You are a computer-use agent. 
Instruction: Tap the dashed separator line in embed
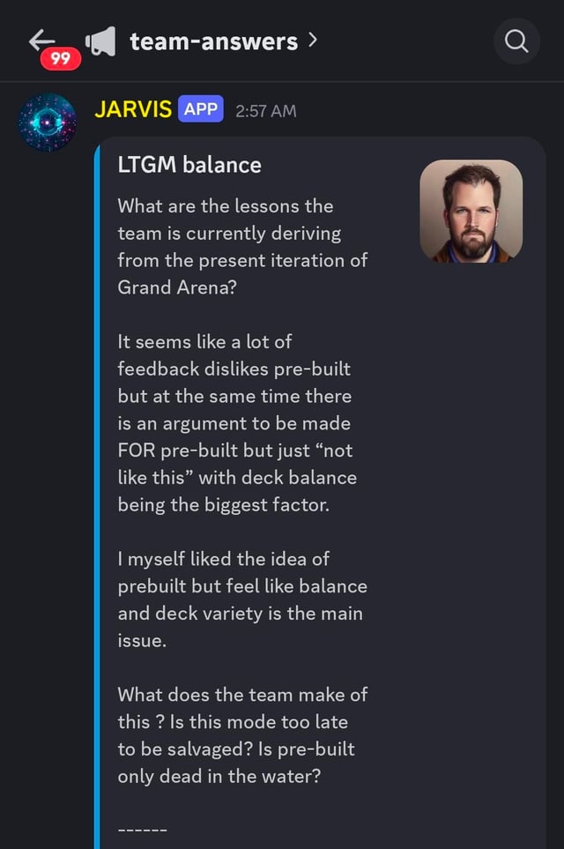tap(143, 830)
